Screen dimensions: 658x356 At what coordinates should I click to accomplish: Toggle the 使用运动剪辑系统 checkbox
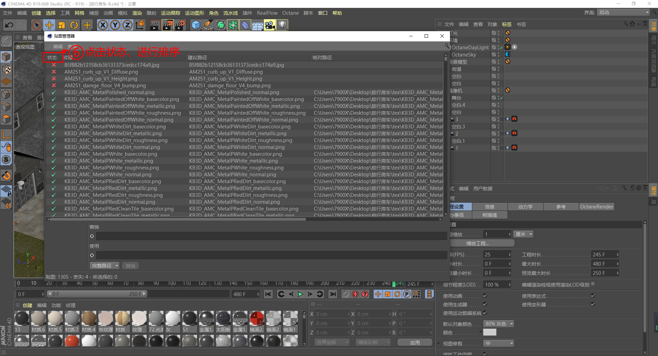coord(485,313)
